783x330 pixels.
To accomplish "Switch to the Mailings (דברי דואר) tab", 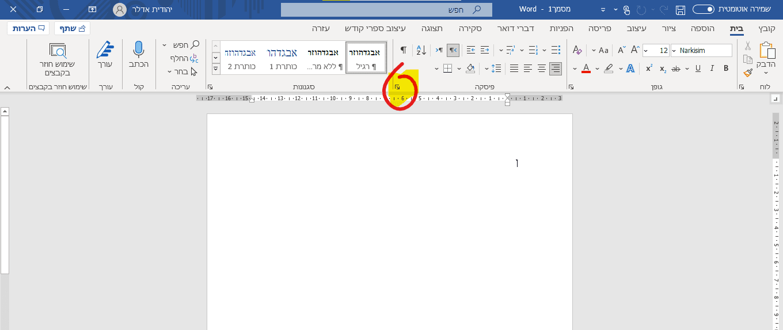I will (515, 28).
